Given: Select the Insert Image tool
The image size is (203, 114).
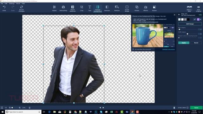Looking at the screenshot, I should click(x=127, y=9).
